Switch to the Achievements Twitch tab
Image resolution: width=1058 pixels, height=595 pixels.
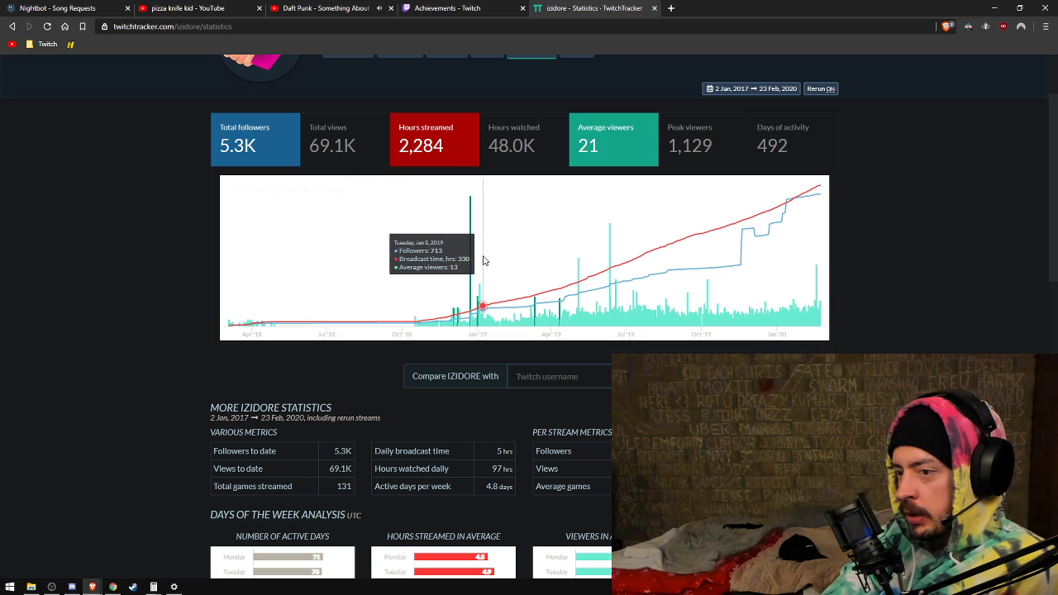463,8
